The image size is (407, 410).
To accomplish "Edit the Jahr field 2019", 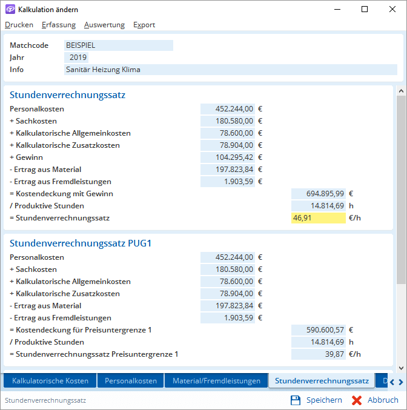I will [77, 58].
